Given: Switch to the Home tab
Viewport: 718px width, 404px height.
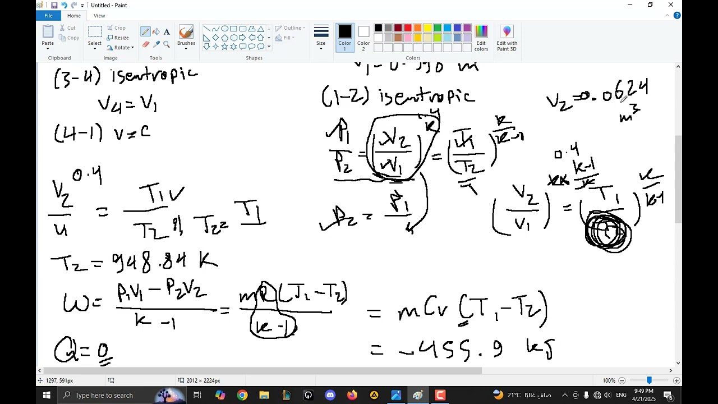Looking at the screenshot, I should click(74, 16).
